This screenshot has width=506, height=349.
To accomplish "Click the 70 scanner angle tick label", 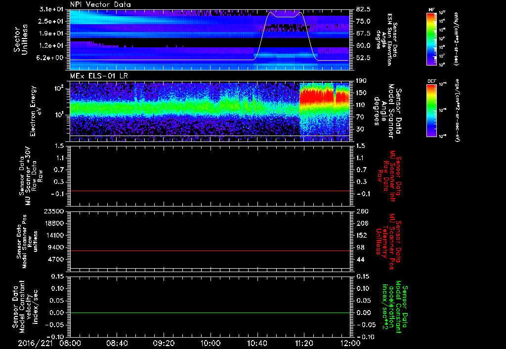I will click(360, 117).
